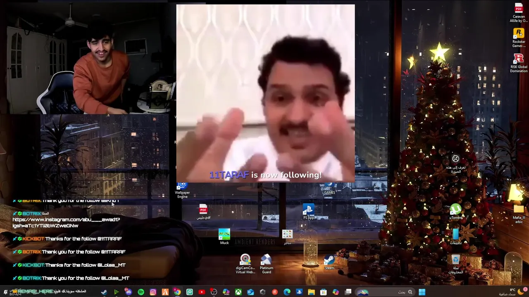The height and width of the screenshot is (297, 529).
Task: Click BOTRIX 'Thank you for the follow @11TARAF'
Action: click(69, 252)
